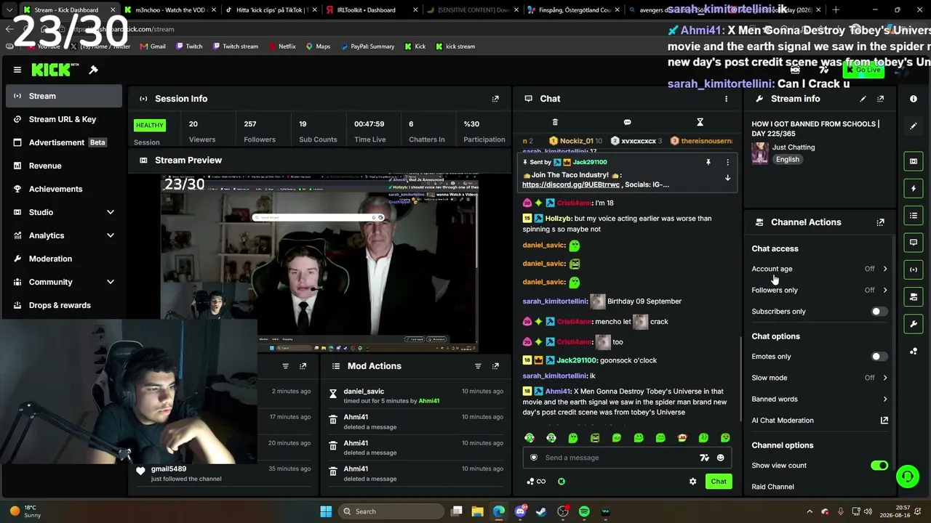Pop out the Mod Actions panel
This screenshot has width=931, height=523.
tap(495, 366)
